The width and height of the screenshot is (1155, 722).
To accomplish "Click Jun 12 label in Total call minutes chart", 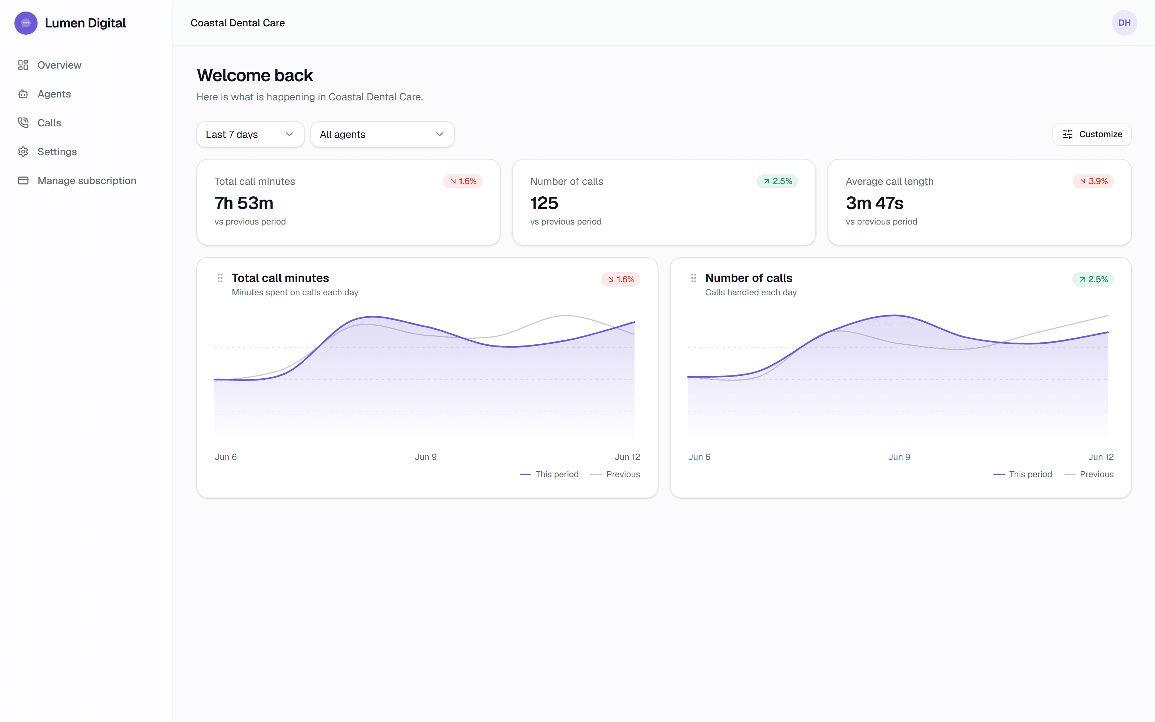I will click(627, 457).
